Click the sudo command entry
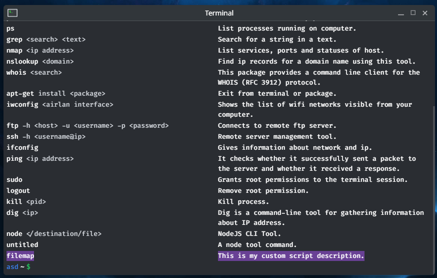Image resolution: width=437 pixels, height=278 pixels. point(14,180)
